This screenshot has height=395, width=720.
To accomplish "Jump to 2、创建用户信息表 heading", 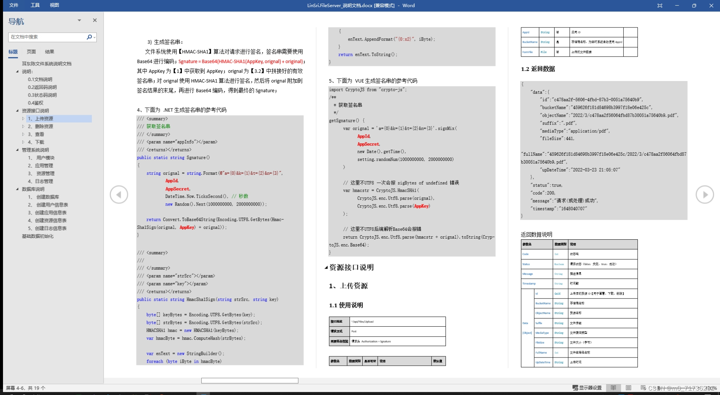I will (x=48, y=205).
